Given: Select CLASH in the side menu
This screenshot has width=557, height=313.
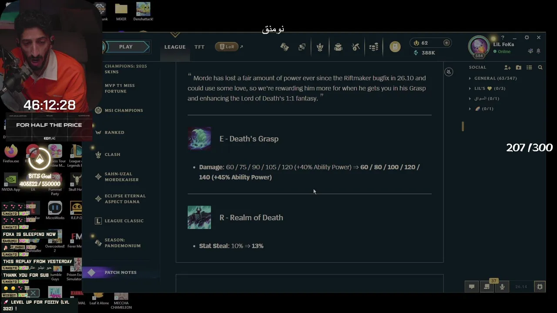Looking at the screenshot, I should click(112, 154).
